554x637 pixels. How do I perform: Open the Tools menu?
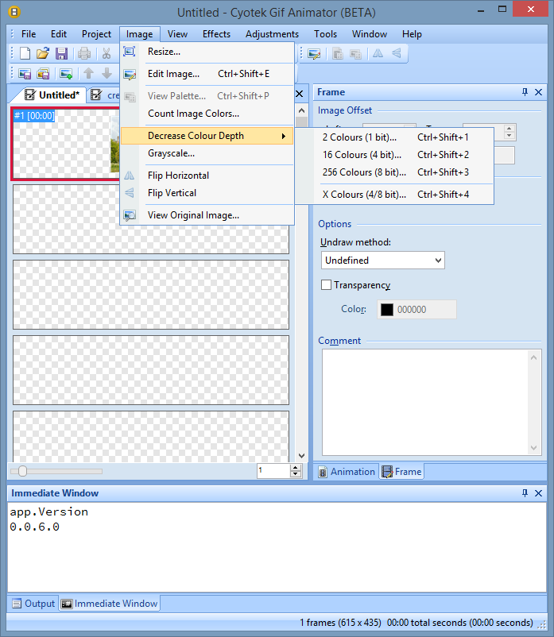[x=325, y=34]
